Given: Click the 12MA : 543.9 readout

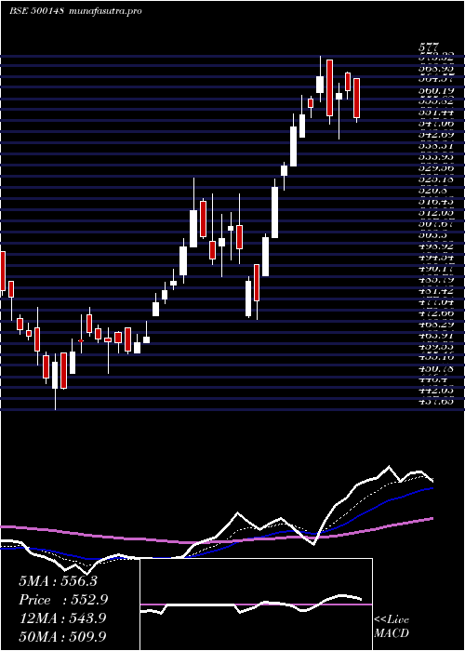Looking at the screenshot, I should [x=62, y=618].
